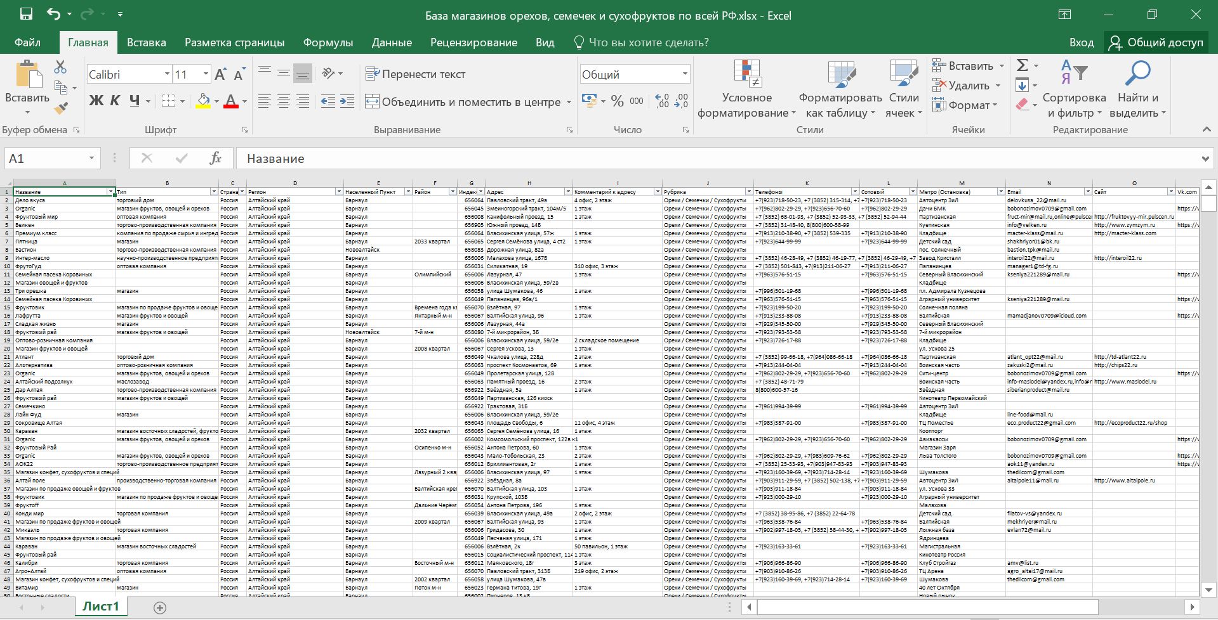Click the Insert Function fx icon
1218x620 pixels.
[215, 158]
